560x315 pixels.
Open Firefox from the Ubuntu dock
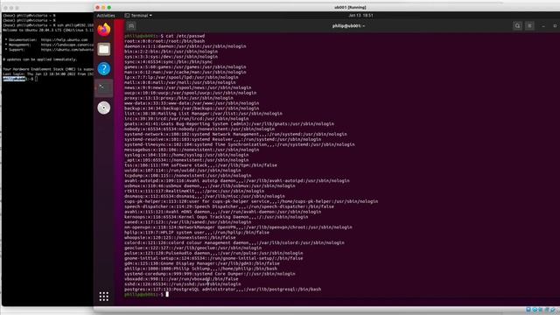point(104,29)
